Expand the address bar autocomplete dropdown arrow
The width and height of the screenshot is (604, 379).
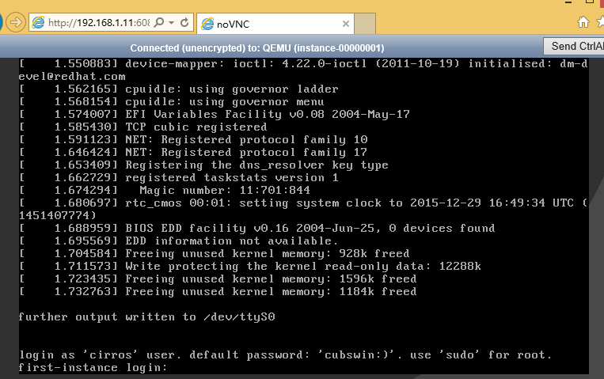172,23
